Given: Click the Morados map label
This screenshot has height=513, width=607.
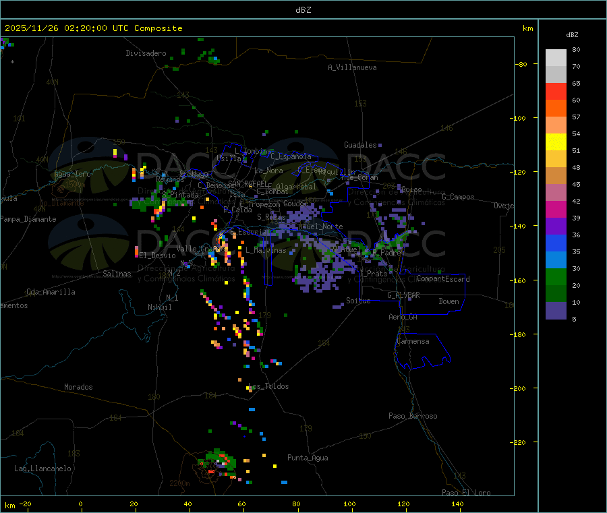Looking at the screenshot, I should click(x=79, y=387).
